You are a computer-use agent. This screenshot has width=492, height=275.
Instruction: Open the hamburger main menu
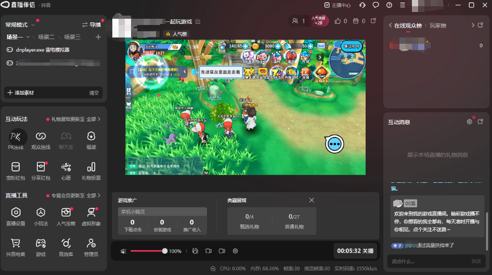(403, 5)
